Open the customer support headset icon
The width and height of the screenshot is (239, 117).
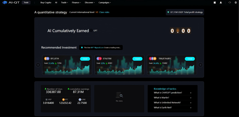click(230, 2)
